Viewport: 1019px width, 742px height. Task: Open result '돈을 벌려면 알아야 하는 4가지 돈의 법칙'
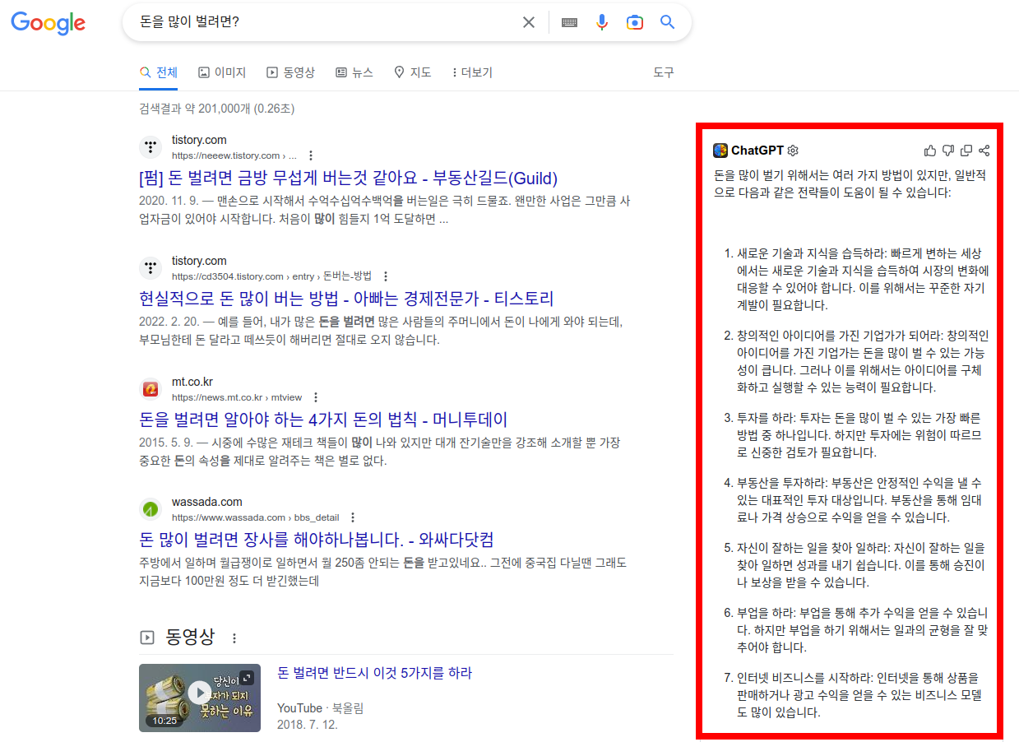point(323,420)
